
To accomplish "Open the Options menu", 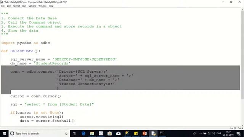I will tap(32, 6).
